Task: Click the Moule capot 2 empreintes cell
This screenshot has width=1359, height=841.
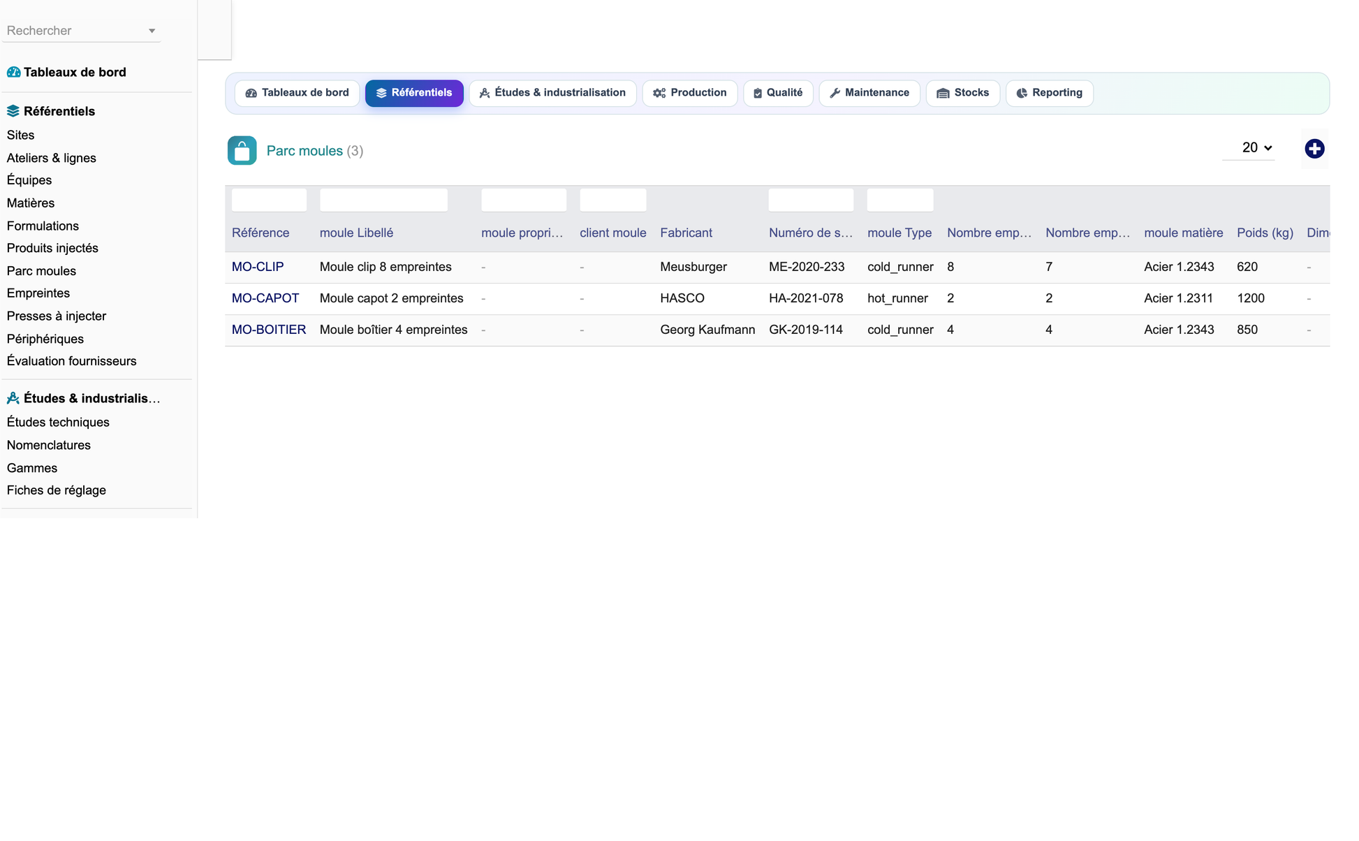Action: point(391,298)
